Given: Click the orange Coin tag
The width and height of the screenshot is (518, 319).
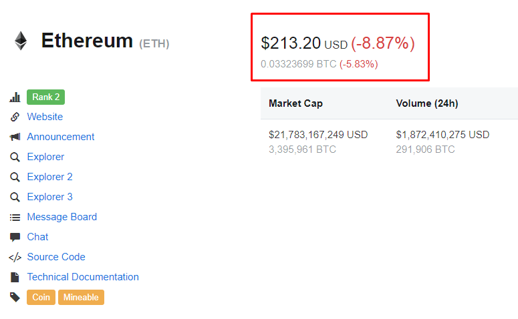Looking at the screenshot, I should [x=41, y=297].
